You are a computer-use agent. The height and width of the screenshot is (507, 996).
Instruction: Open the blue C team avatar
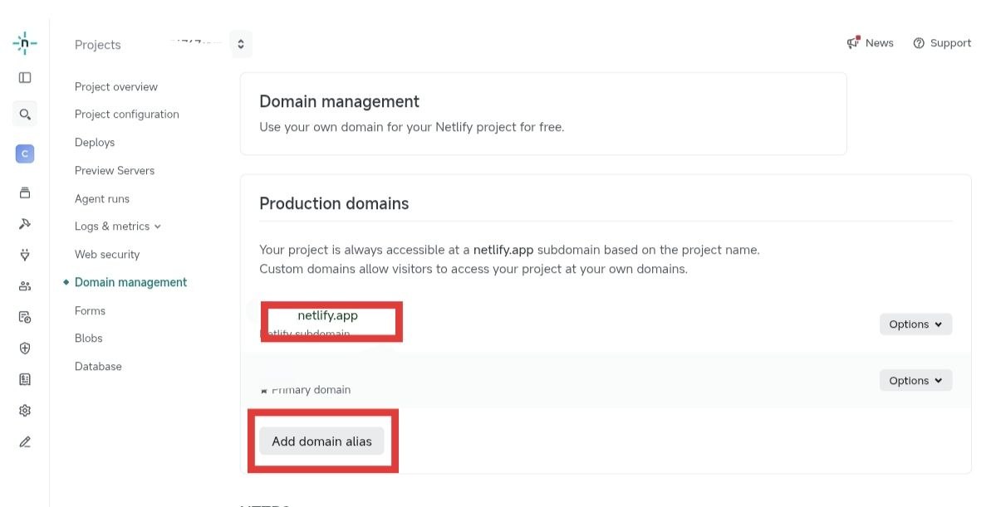point(25,154)
